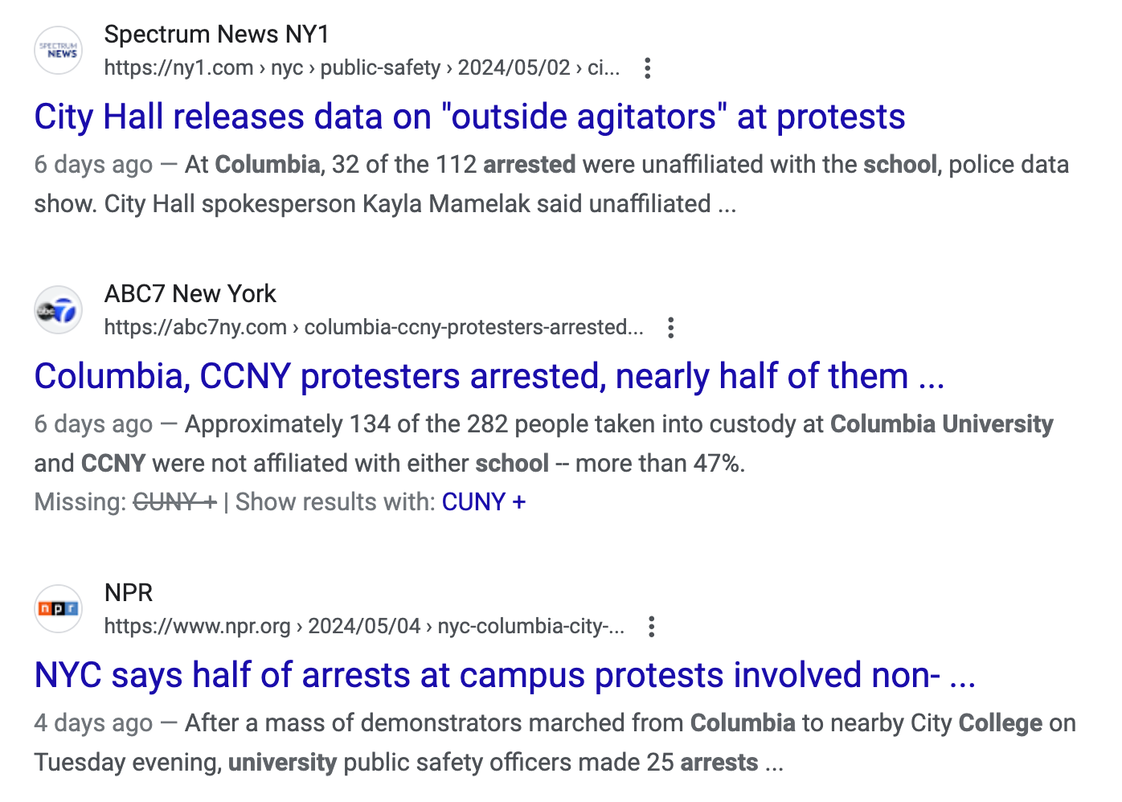Click the npr.org breadcrumb URL
Image resolution: width=1122 pixels, height=802 pixels.
[x=364, y=627]
